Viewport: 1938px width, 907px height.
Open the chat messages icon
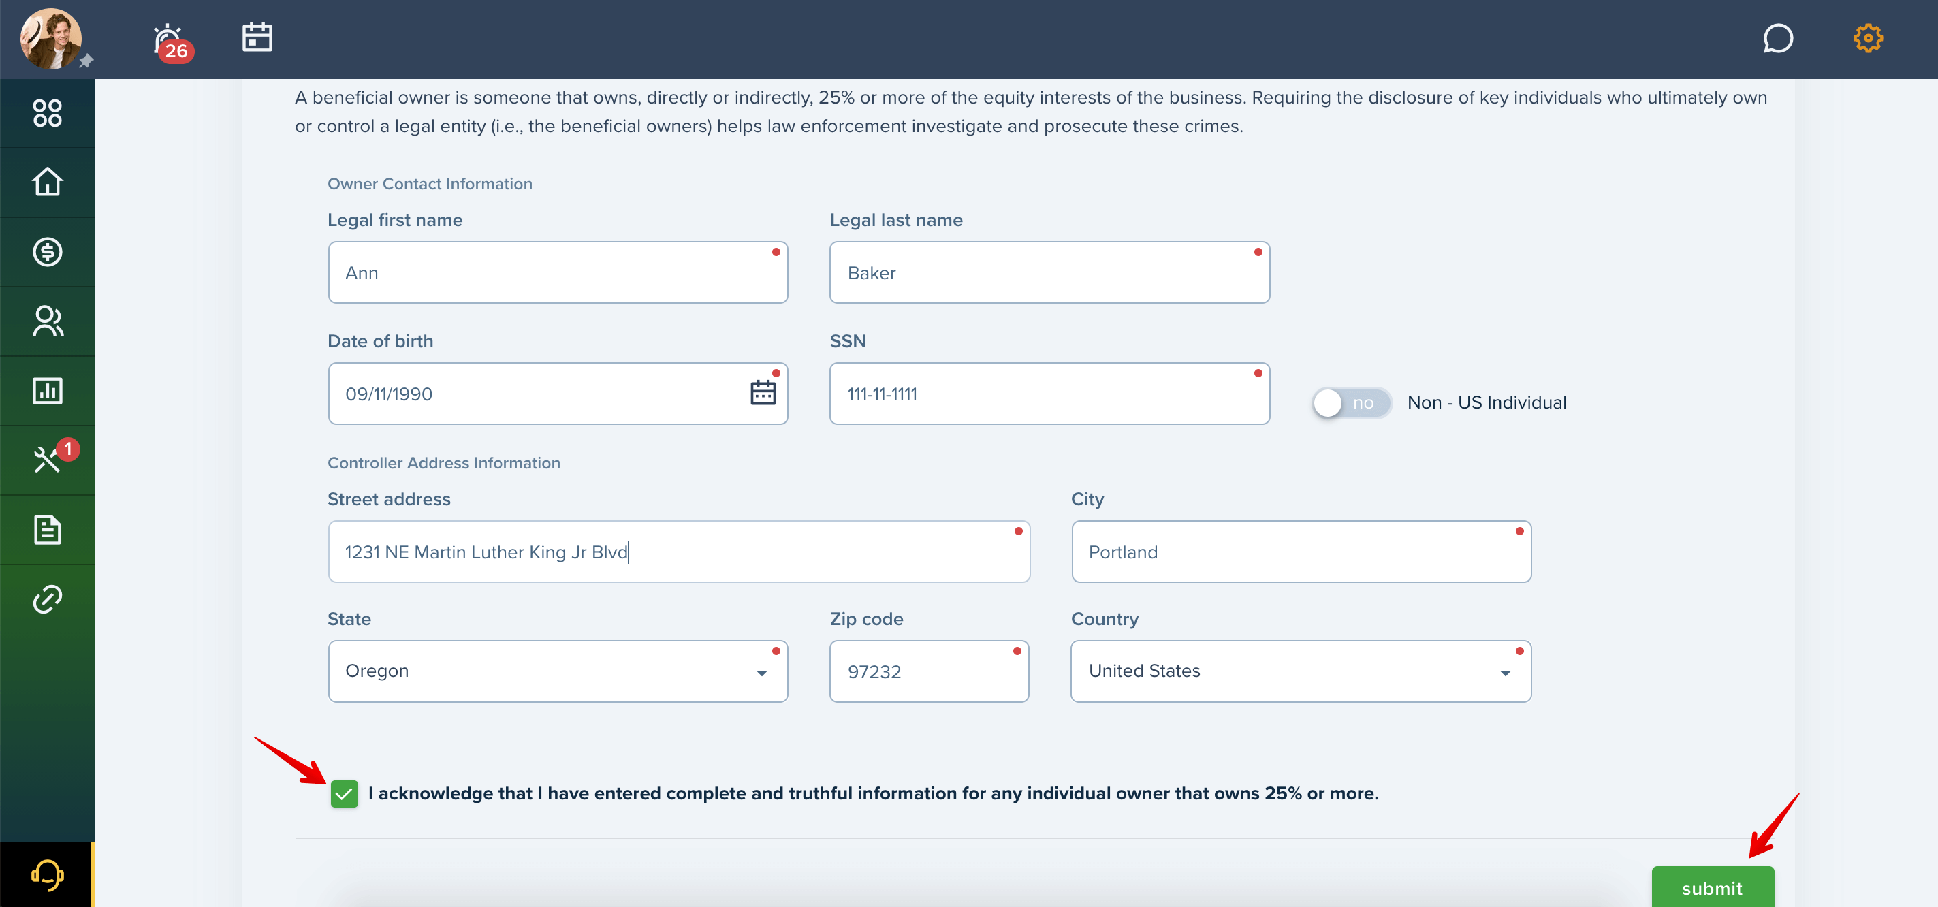coord(1778,38)
